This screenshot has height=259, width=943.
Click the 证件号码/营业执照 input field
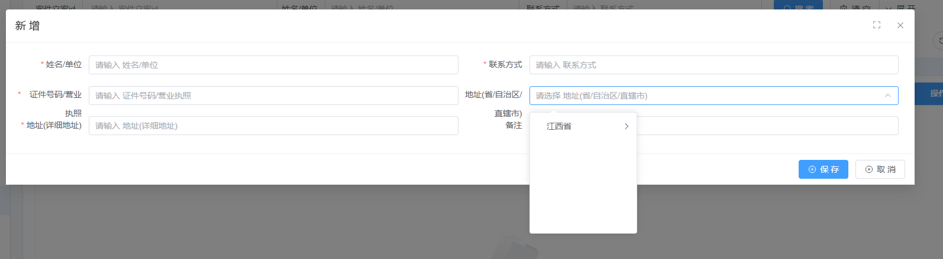coord(273,96)
